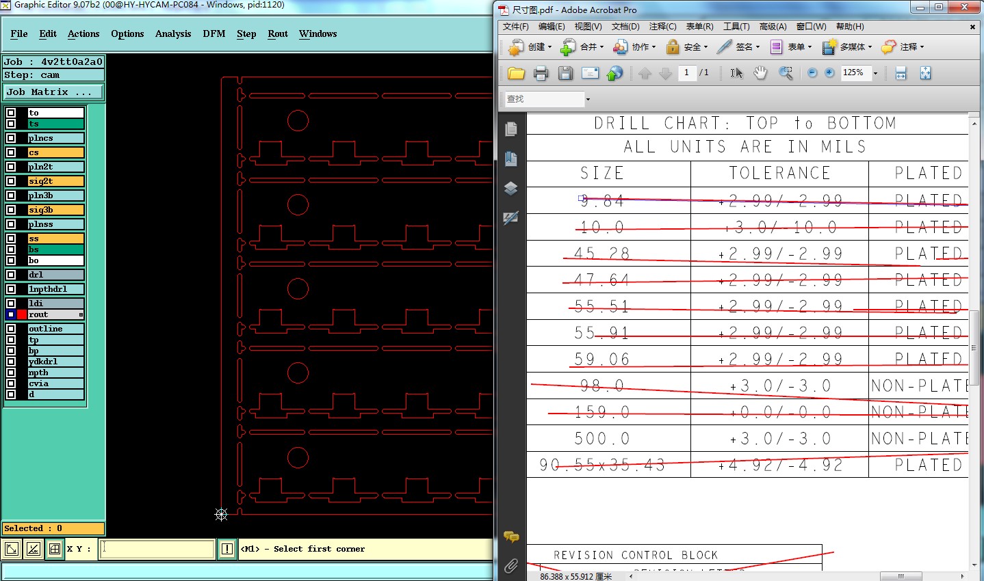Open the Analysis menu
The width and height of the screenshot is (984, 581).
click(x=172, y=33)
